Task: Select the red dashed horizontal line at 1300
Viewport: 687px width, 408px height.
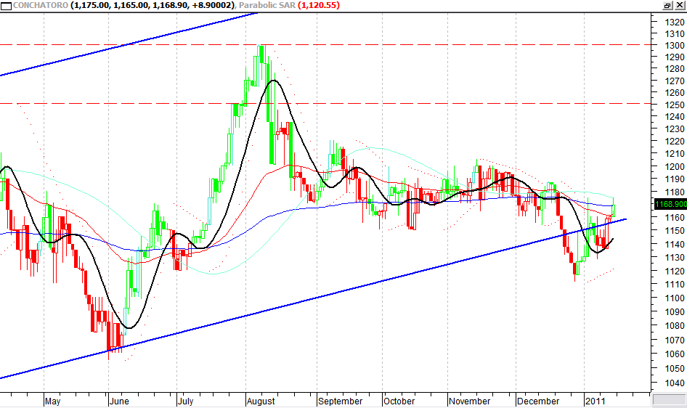Action: coord(325,45)
